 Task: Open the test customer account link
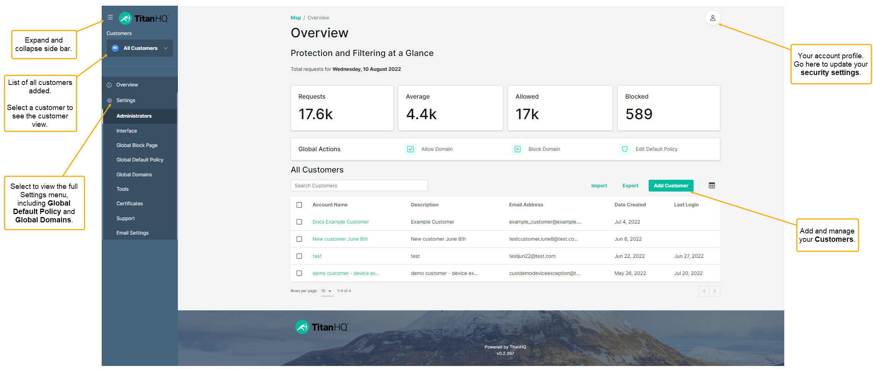pyautogui.click(x=317, y=256)
